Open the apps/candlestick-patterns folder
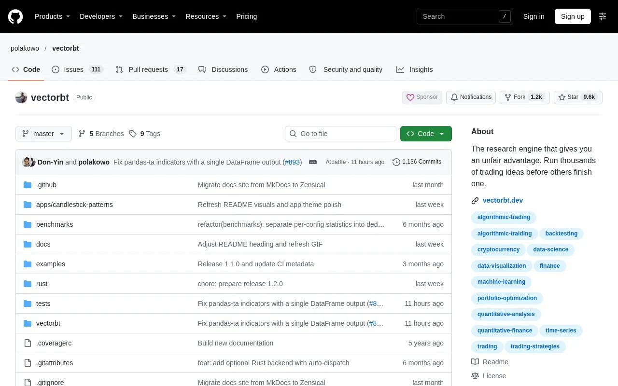Screen dimensions: 618x386 [74, 205]
